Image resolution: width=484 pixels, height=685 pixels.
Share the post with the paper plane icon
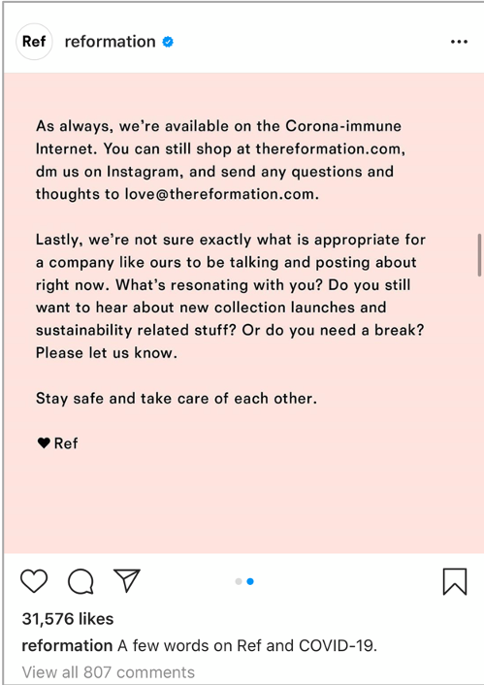click(127, 580)
